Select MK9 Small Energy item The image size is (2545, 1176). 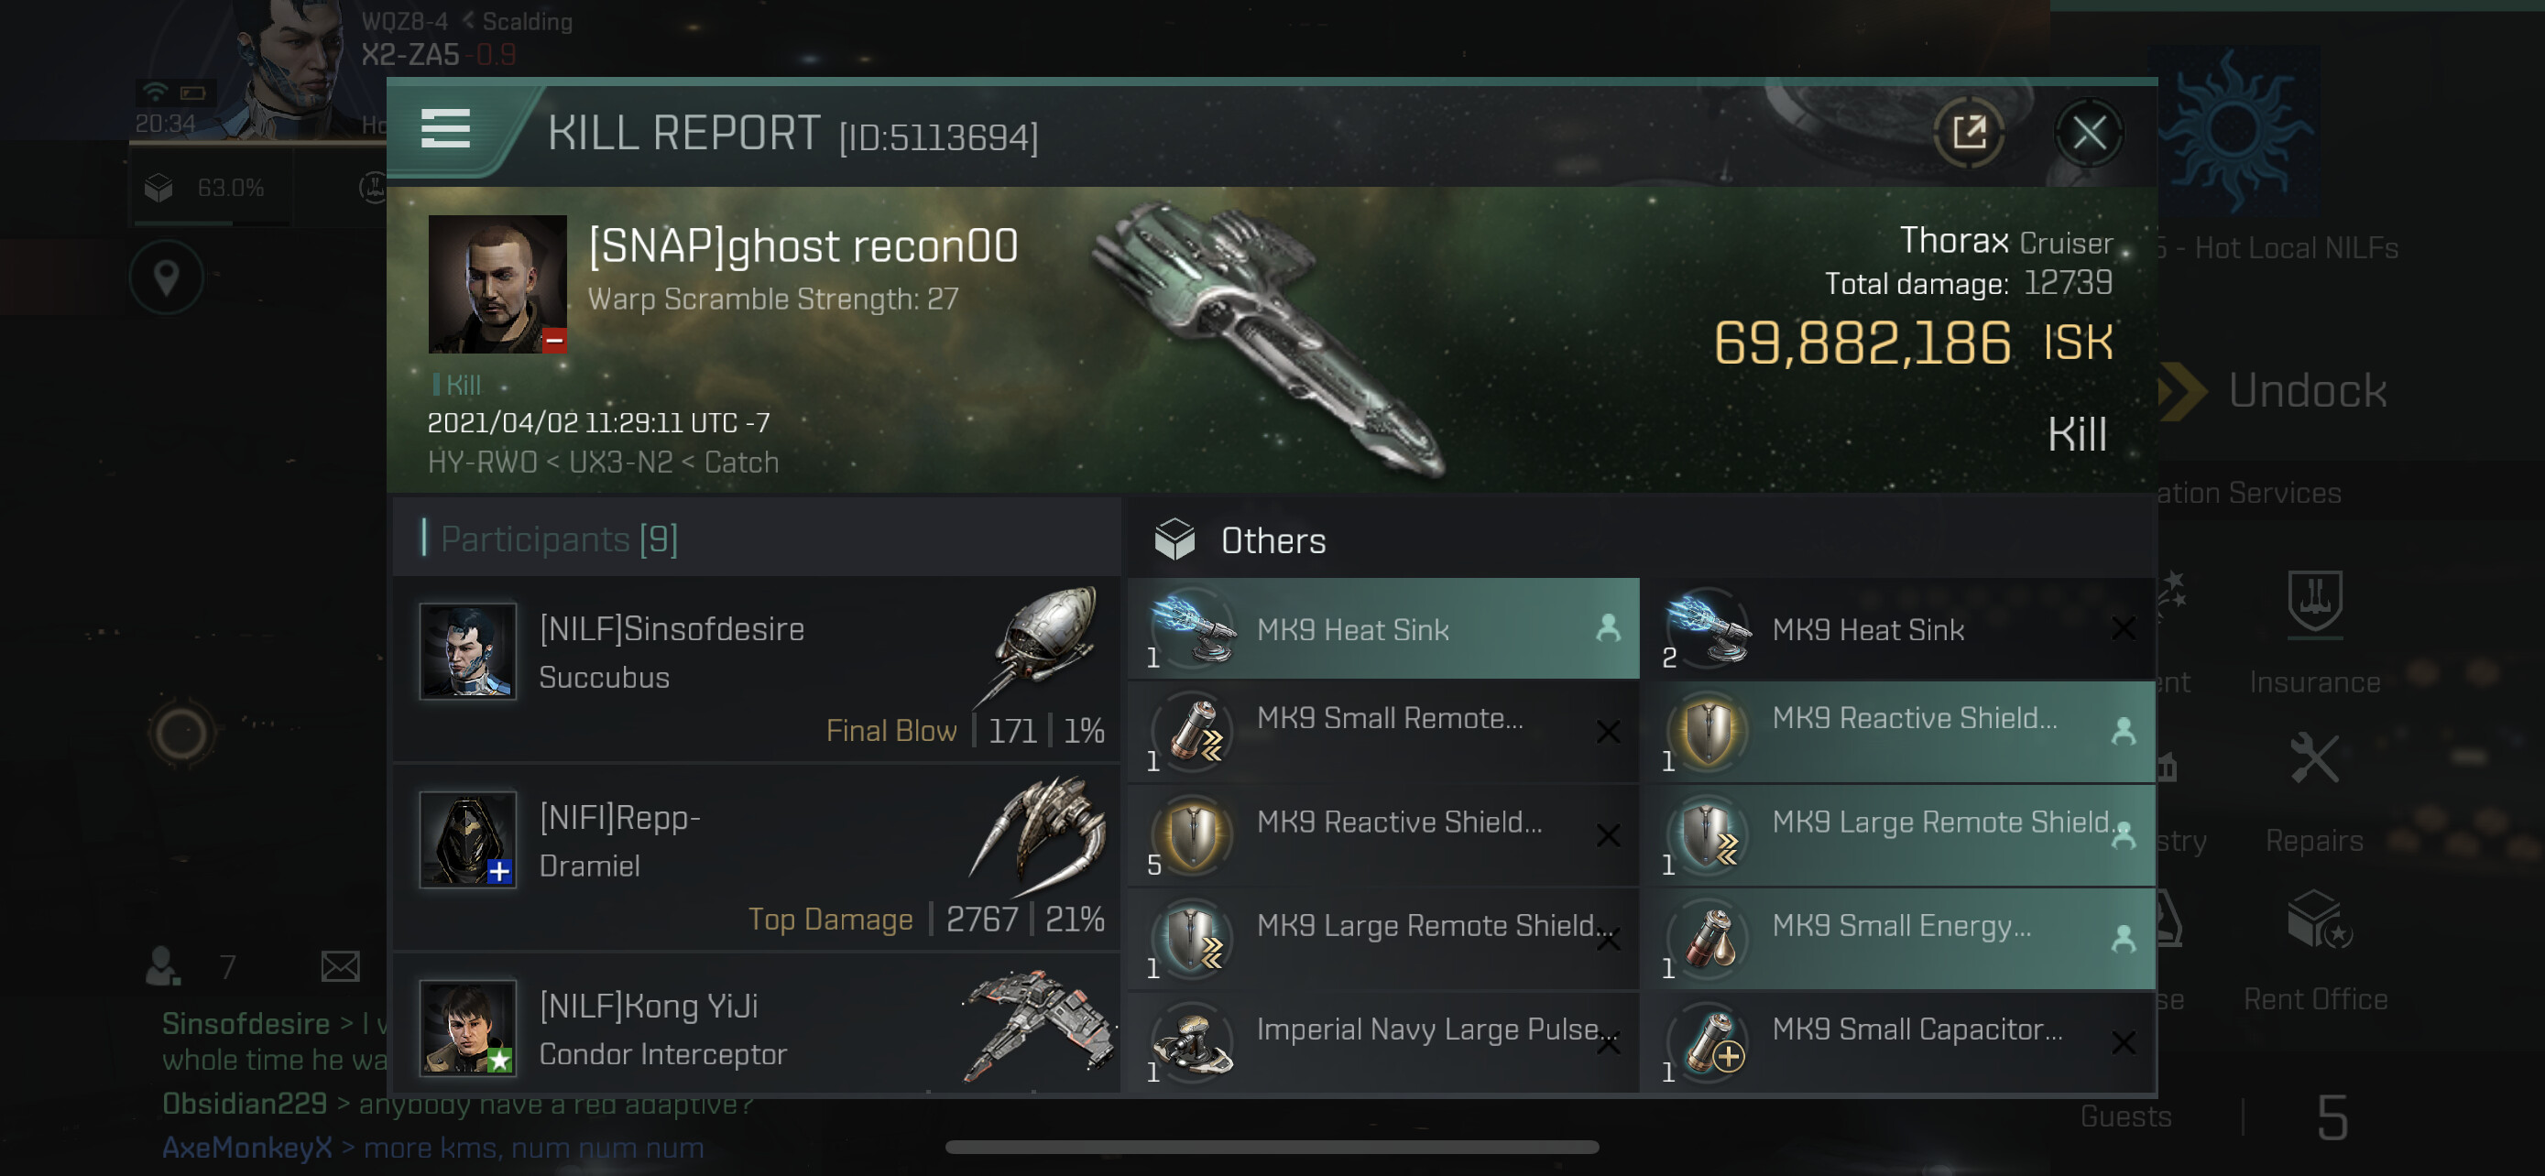(x=1897, y=938)
